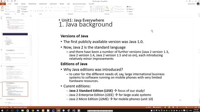The height and width of the screenshot is (112, 200).
Task: Select slide 9 thumbnail
Action: coord(15,72)
